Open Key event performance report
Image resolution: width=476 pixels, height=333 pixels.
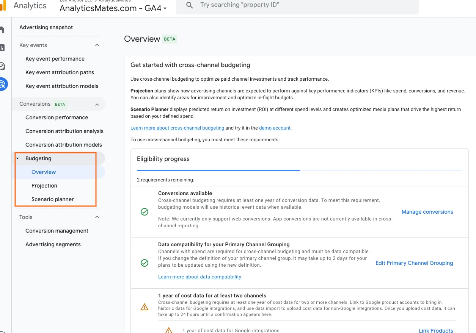tap(55, 59)
